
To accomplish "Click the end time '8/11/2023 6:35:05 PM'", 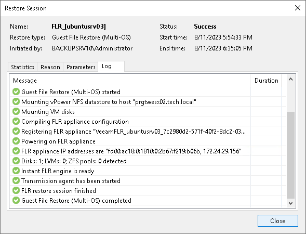I will 223,48.
